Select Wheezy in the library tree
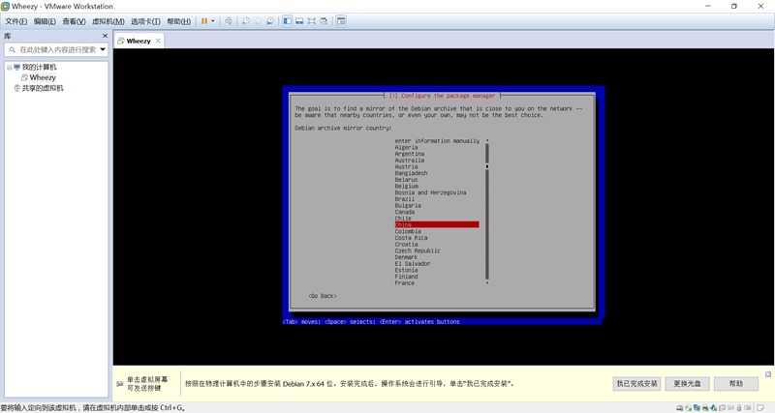 (43, 78)
